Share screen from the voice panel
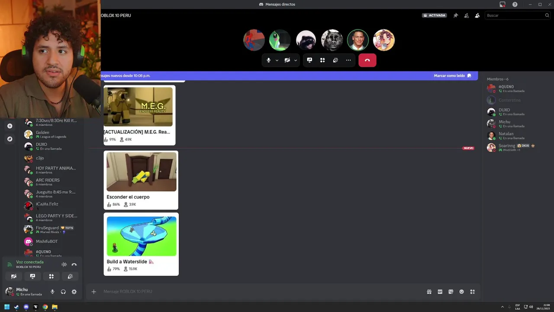Screen dimensions: 554x312 pos(32,276)
